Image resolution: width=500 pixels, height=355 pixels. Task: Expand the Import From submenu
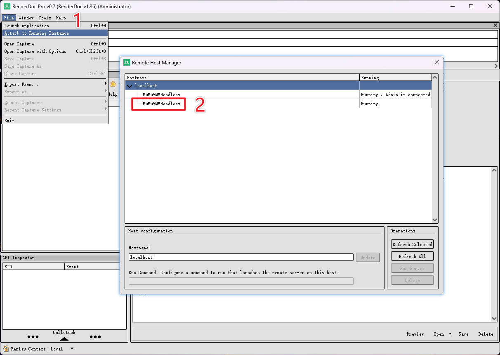[x=54, y=84]
